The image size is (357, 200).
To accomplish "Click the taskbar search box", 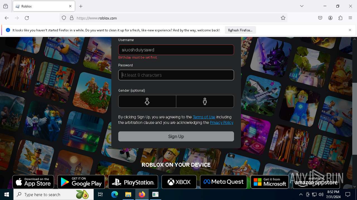I will (x=54, y=194).
